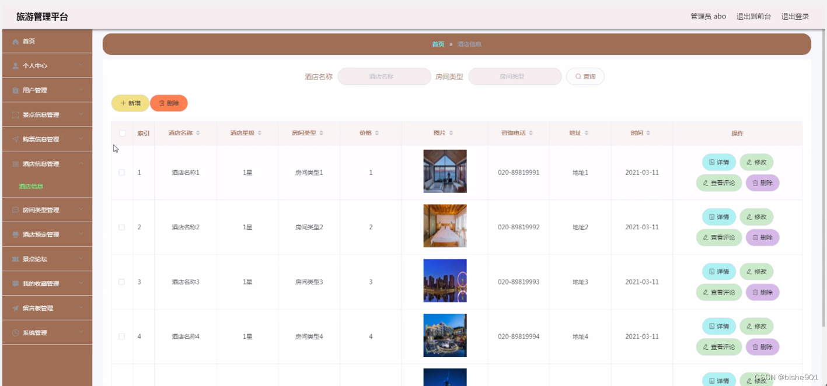Sort by 酒店名称 column sort icon
The image size is (827, 386).
coord(198,133)
